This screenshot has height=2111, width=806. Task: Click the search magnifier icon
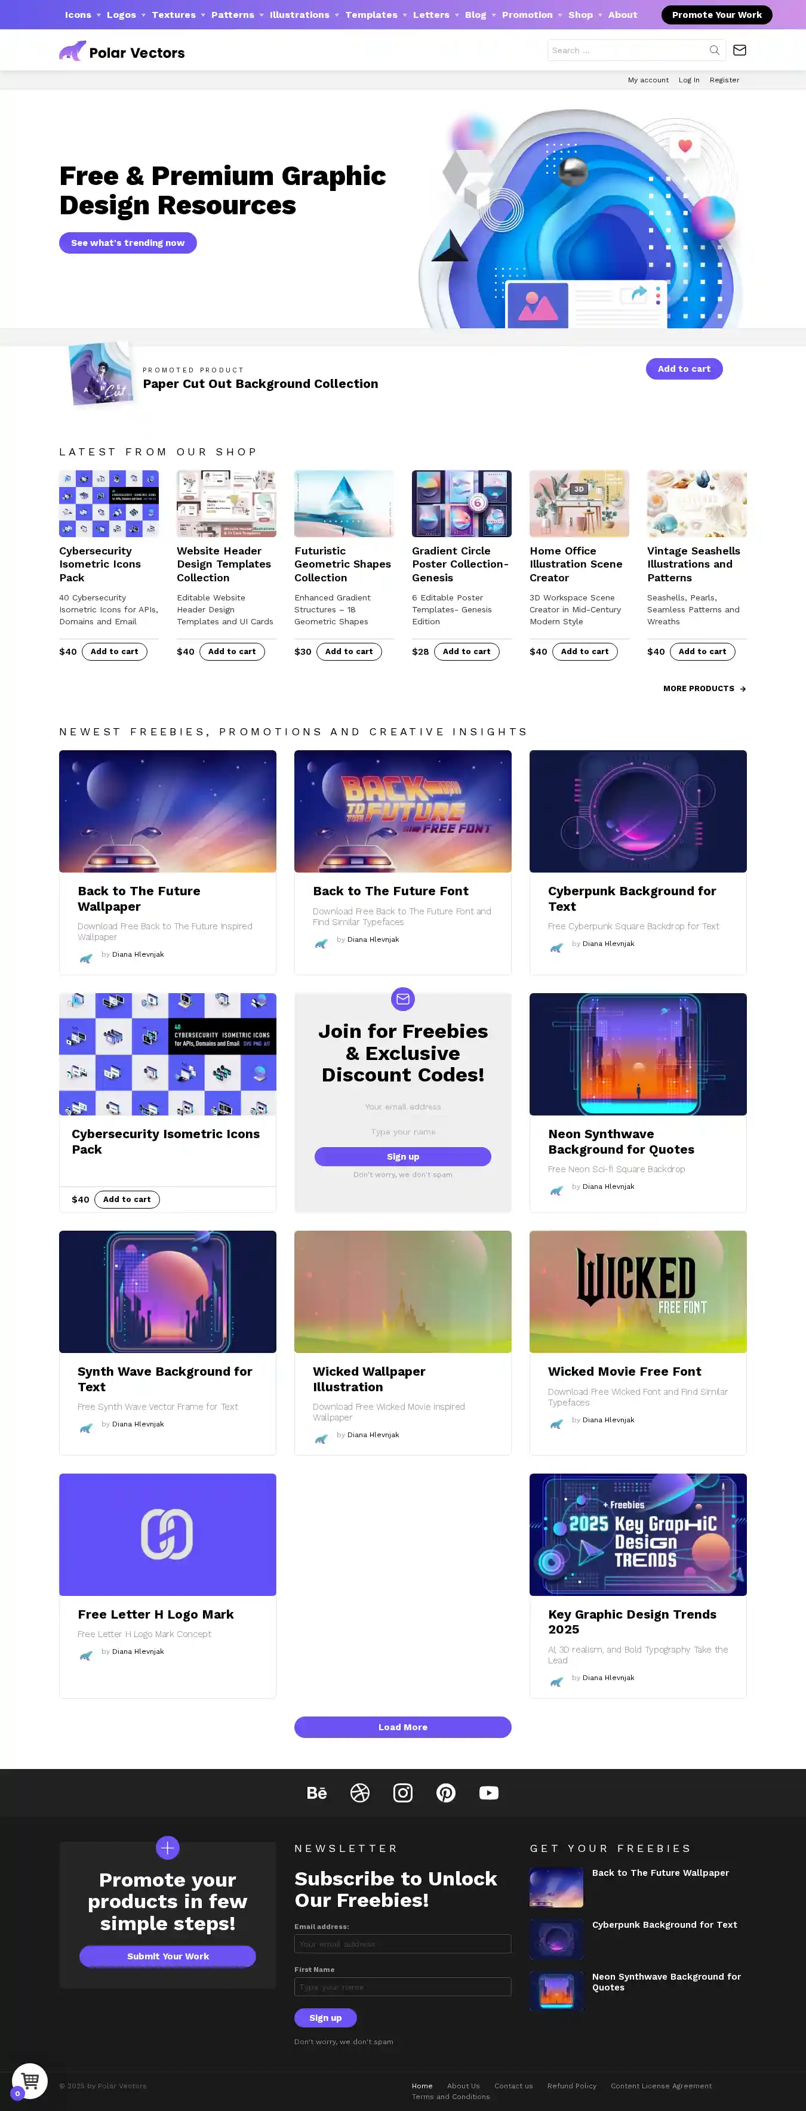tap(714, 50)
